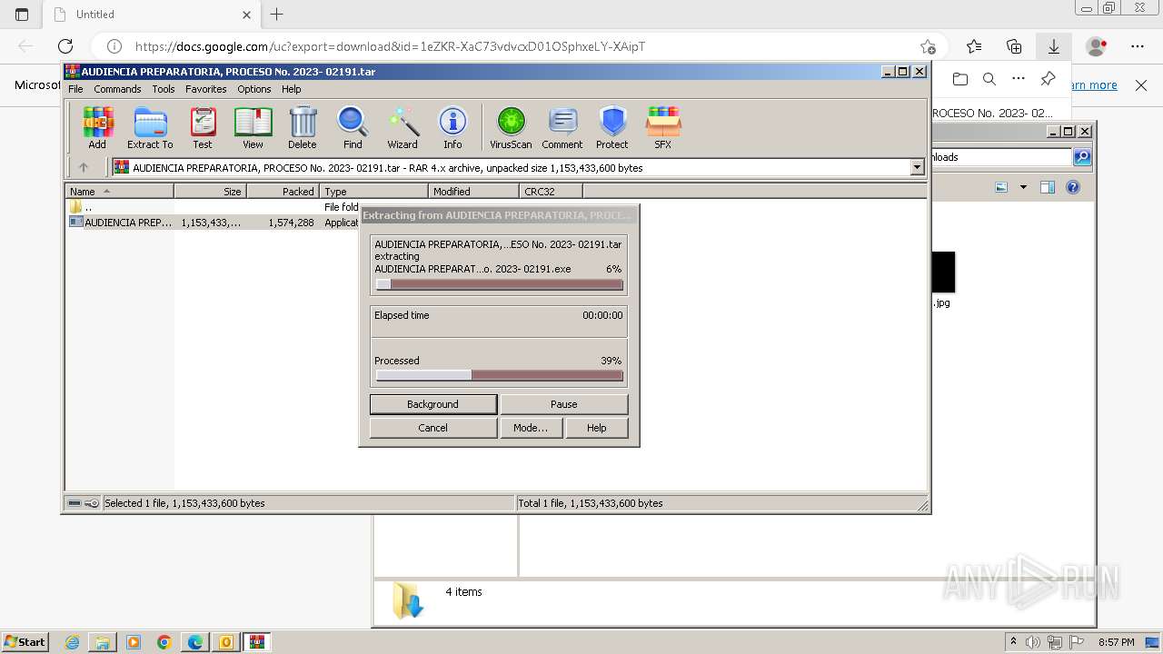
Task: Sort by Name column header
Action: pos(119,191)
